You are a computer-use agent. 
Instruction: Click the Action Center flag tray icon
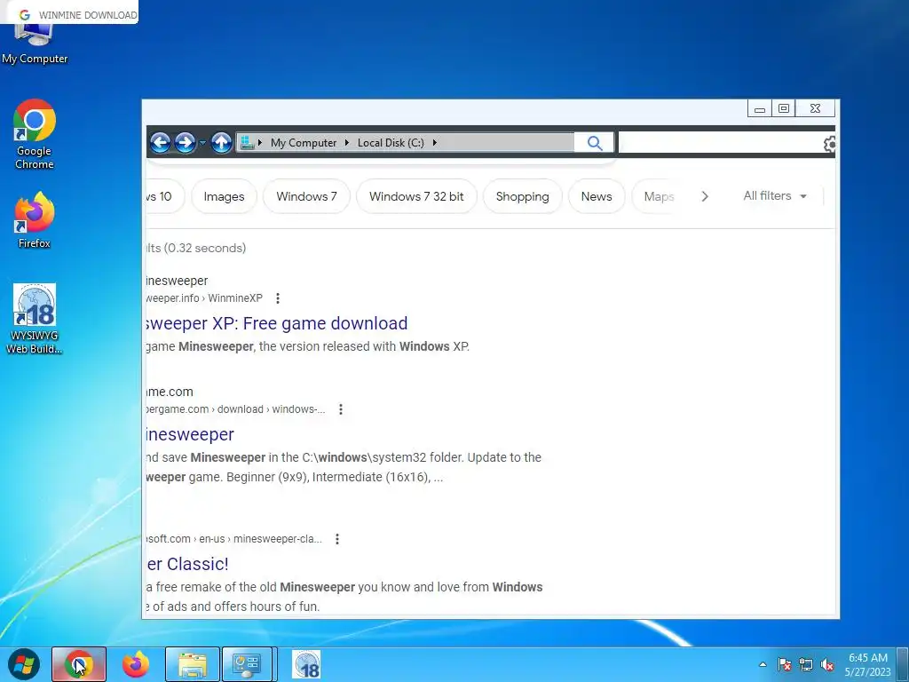tap(785, 664)
